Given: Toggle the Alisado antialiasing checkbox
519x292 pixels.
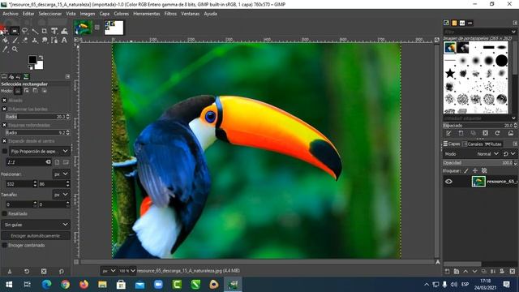Looking at the screenshot, I should (4, 100).
